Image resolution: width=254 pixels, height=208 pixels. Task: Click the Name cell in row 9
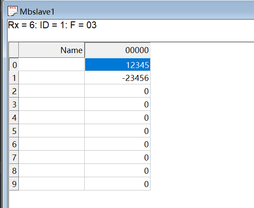[x=52, y=184]
